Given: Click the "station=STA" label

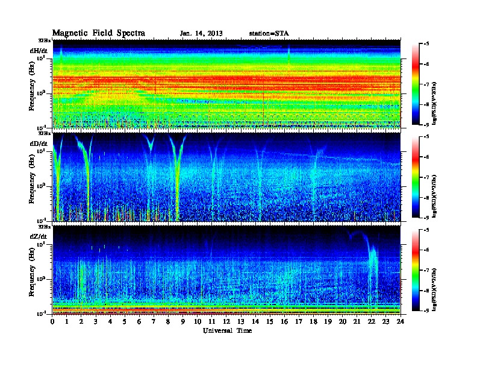Looking at the screenshot, I should 269,33.
